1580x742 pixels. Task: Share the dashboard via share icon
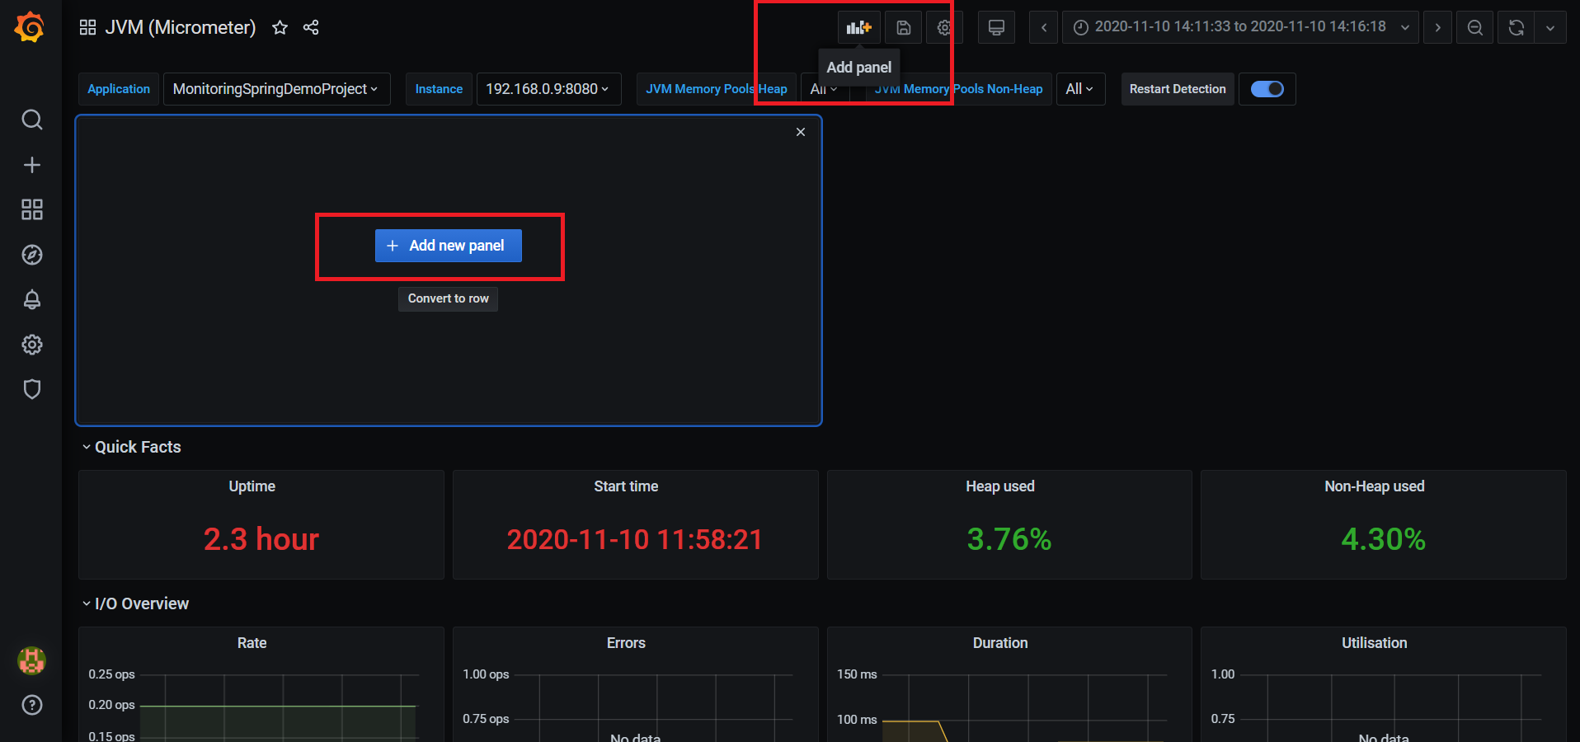311,27
